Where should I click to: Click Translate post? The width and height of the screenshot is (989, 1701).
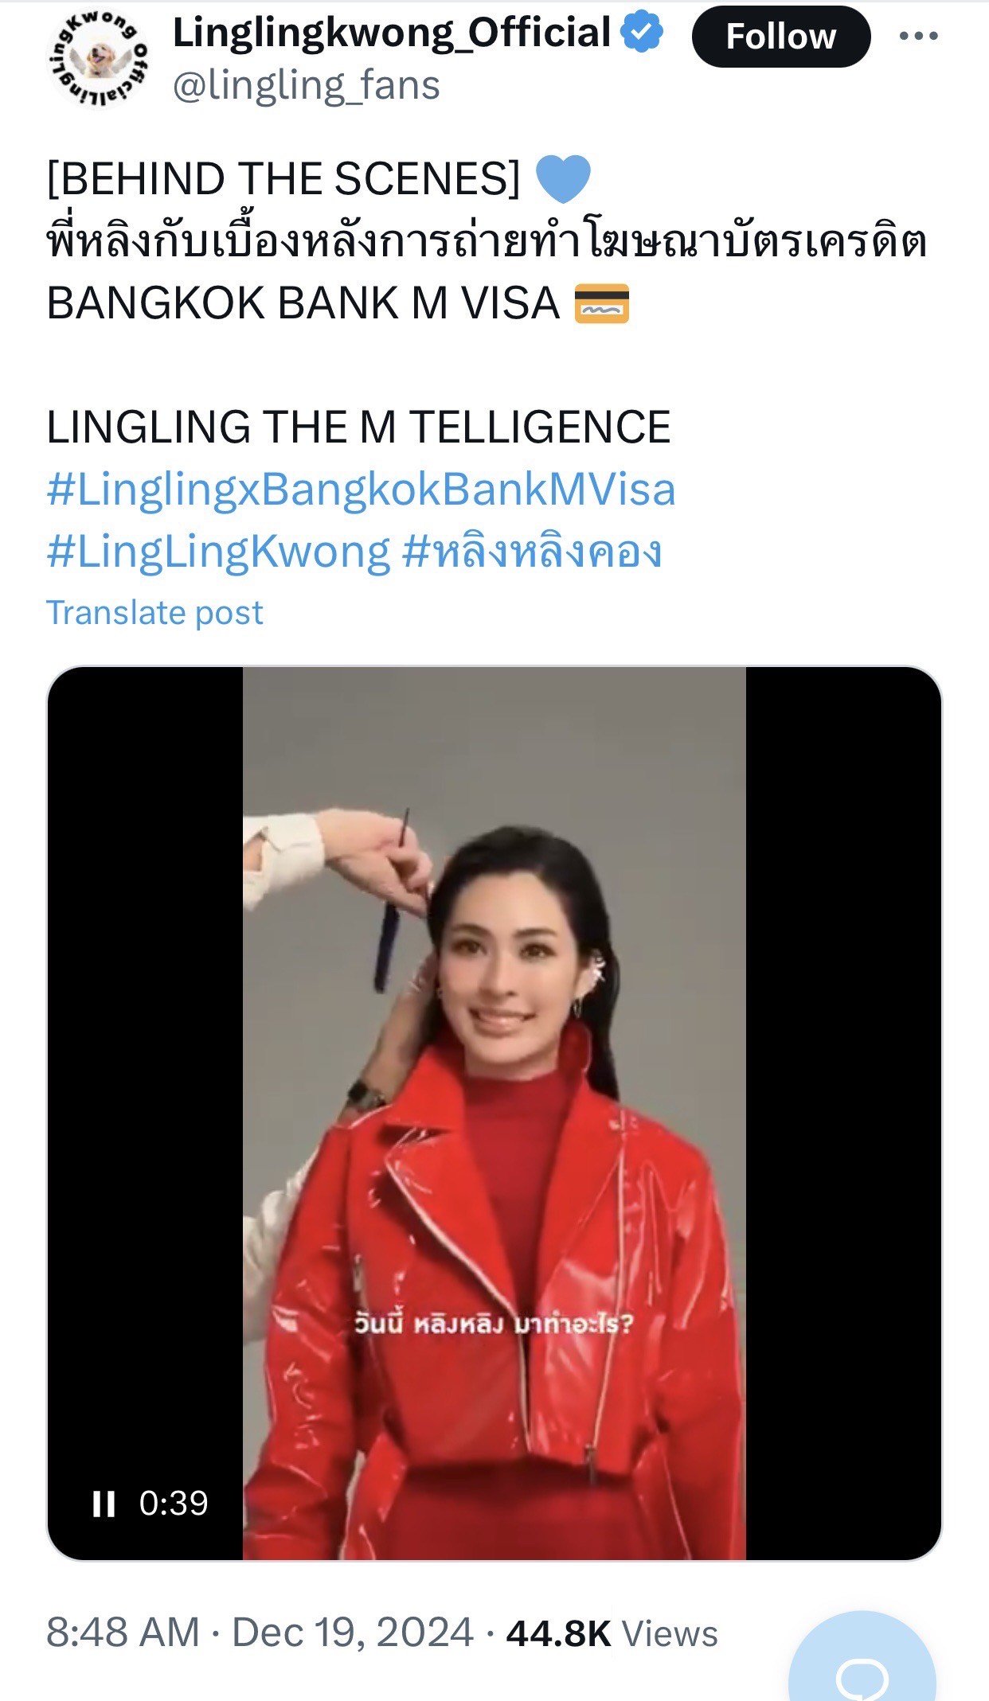[x=154, y=612]
